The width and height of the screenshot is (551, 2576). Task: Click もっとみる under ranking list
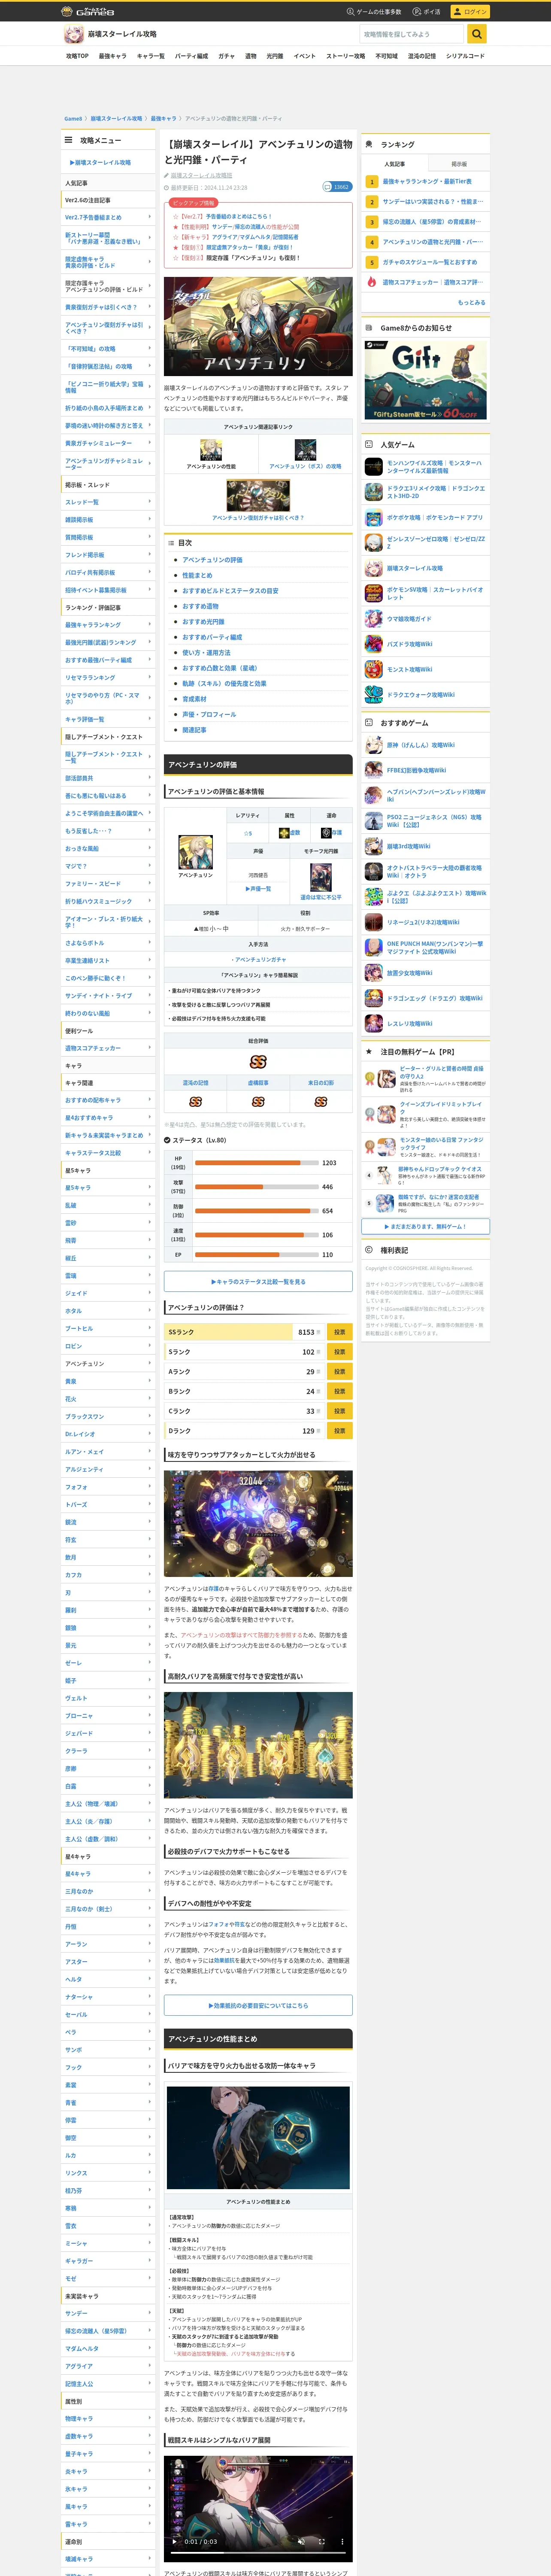pos(472,302)
